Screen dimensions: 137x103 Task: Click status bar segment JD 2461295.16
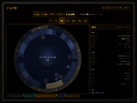pos(72,96)
